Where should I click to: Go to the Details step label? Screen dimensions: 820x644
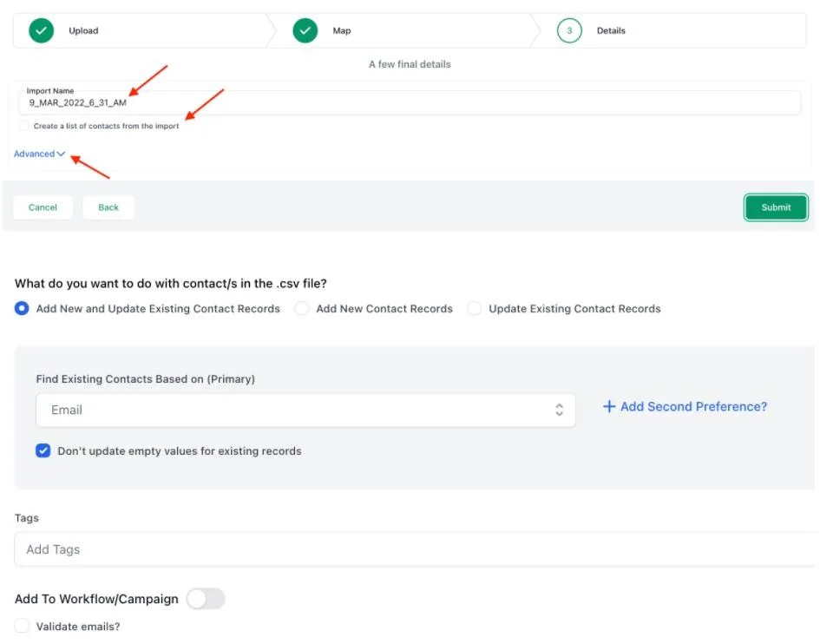pyautogui.click(x=611, y=31)
